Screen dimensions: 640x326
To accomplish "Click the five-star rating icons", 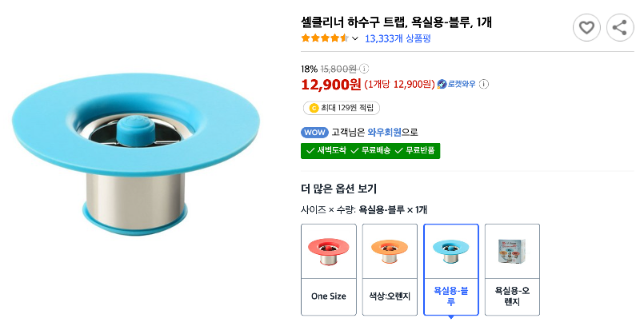I will click(324, 38).
